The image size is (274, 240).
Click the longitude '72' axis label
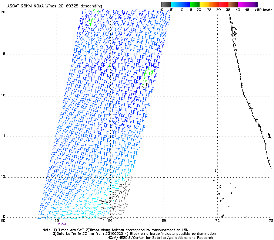click(217, 221)
